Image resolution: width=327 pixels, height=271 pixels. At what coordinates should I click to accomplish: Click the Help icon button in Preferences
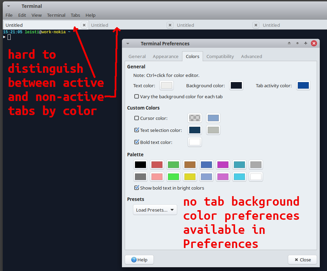(x=139, y=260)
